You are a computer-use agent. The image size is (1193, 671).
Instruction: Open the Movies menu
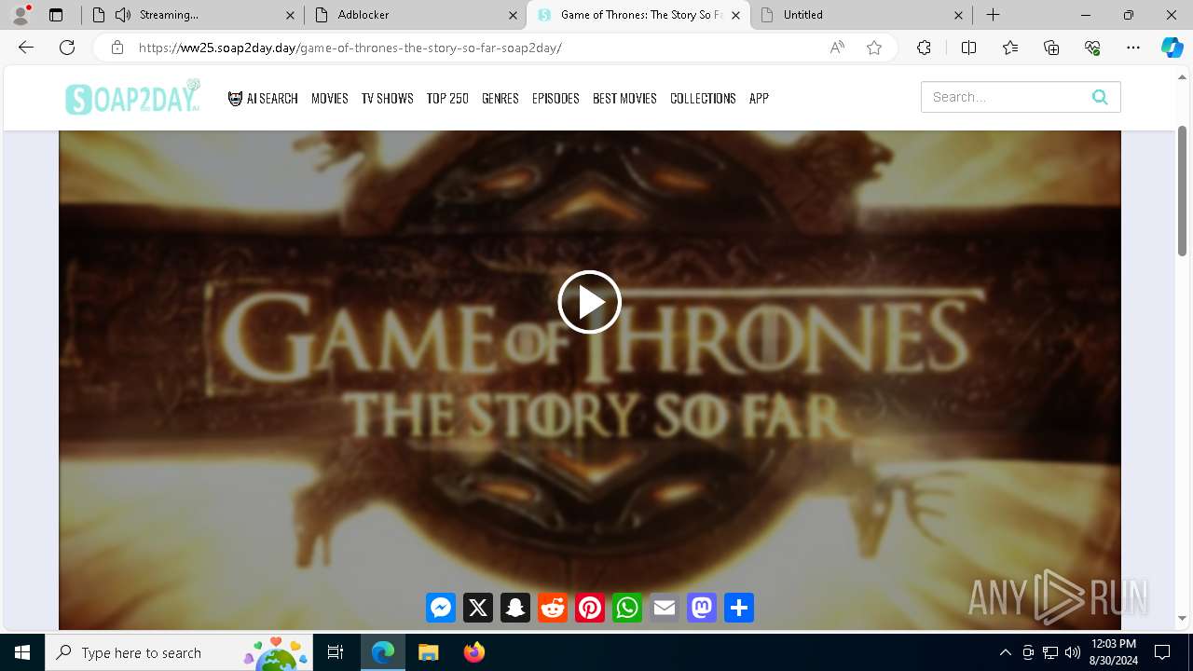click(x=330, y=98)
